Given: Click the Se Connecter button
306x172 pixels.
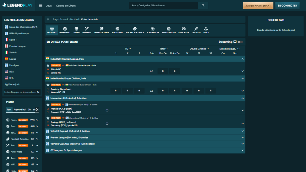Looking at the screenshot, I should click(x=287, y=5).
